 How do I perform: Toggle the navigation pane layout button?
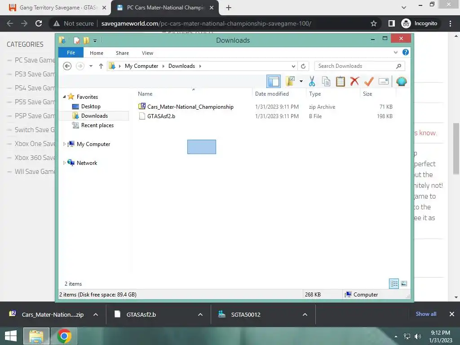click(274, 81)
